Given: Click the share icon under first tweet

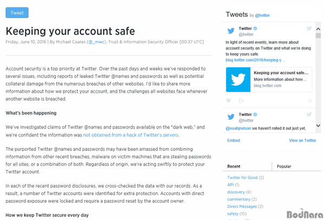Looking at the screenshot, I should point(241,101).
